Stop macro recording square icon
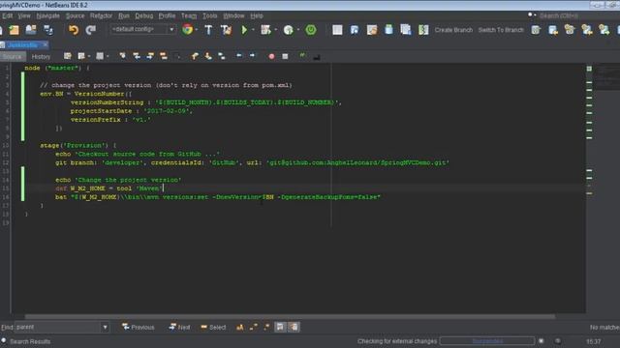Viewport: 620px width, 348px height. (x=285, y=56)
